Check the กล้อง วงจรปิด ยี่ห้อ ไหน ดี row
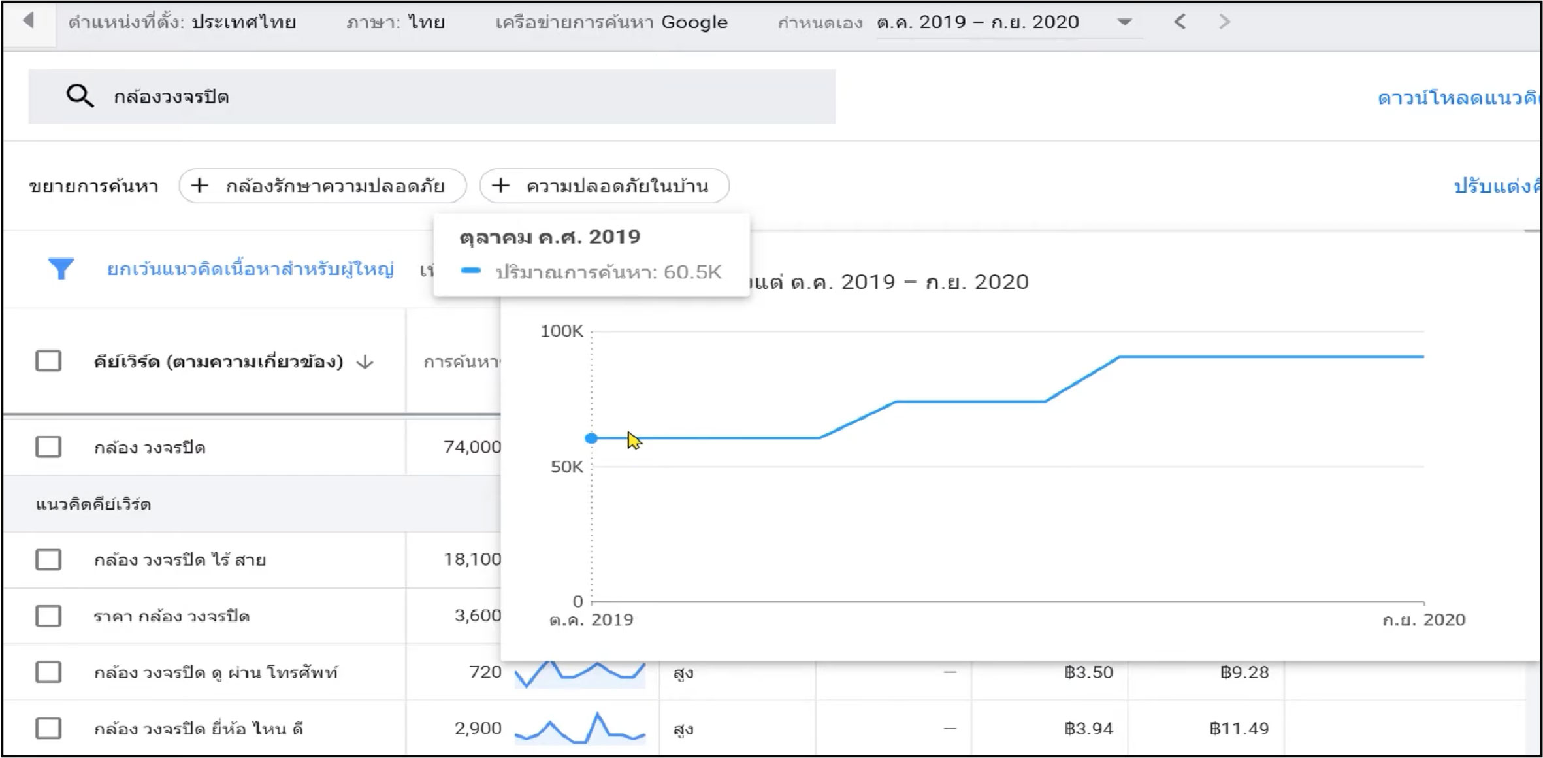The image size is (1543, 758). click(x=48, y=728)
